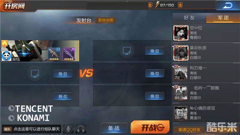The width and height of the screenshot is (240, 135).
Task: Click the 邀请QQ好友 button
Action: 189,130
